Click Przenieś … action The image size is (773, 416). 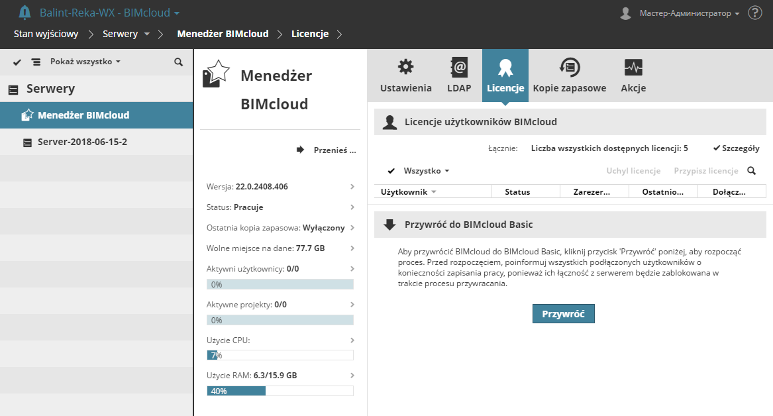pos(335,150)
